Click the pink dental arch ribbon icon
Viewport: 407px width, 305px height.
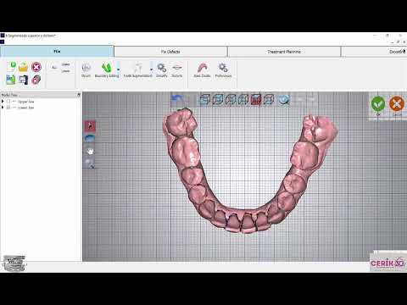(202, 69)
